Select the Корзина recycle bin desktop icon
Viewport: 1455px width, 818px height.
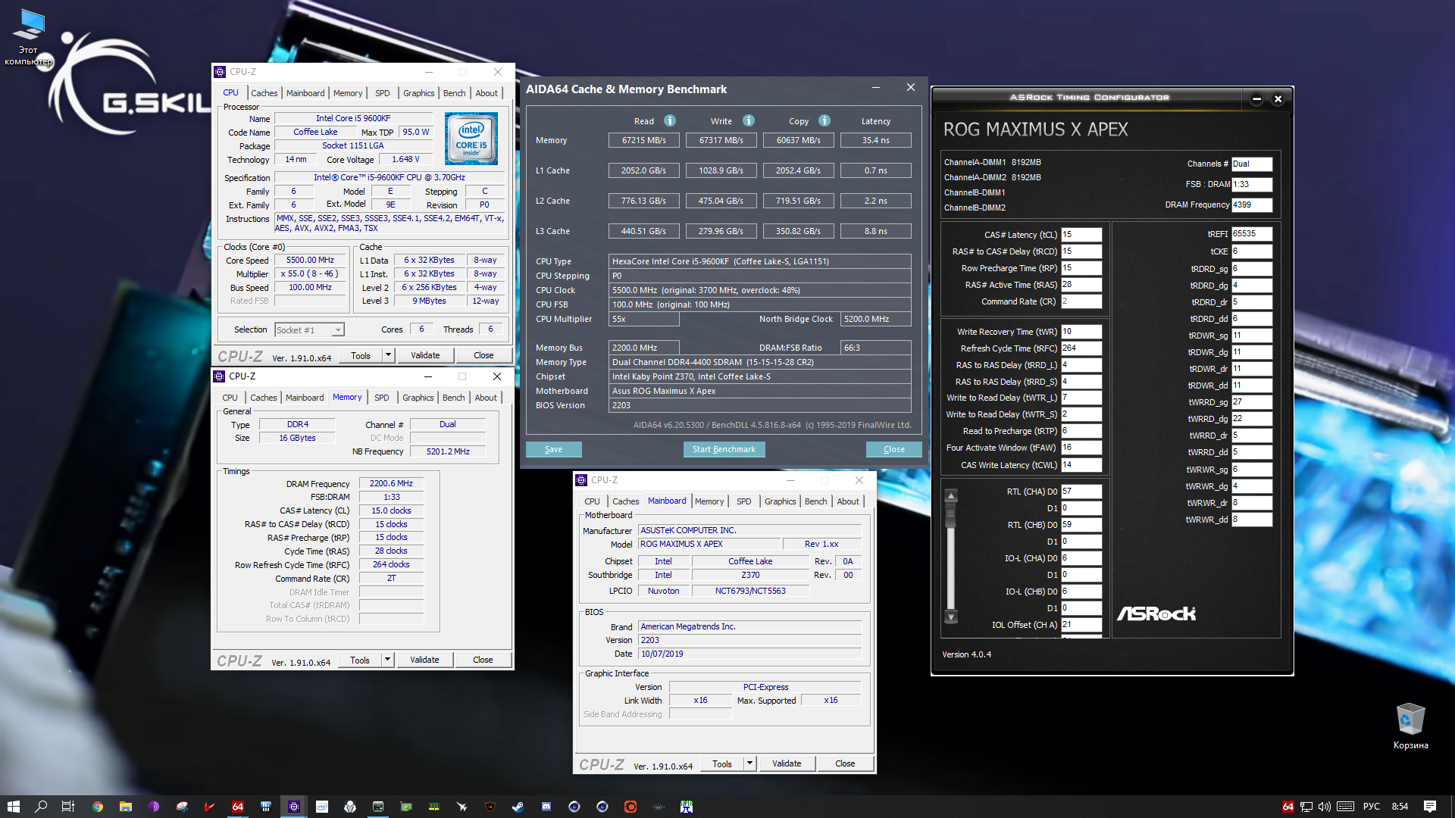(1410, 726)
